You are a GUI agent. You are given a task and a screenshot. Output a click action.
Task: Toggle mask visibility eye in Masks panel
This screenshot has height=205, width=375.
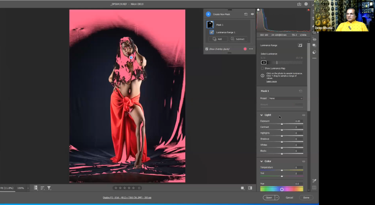coord(252,14)
